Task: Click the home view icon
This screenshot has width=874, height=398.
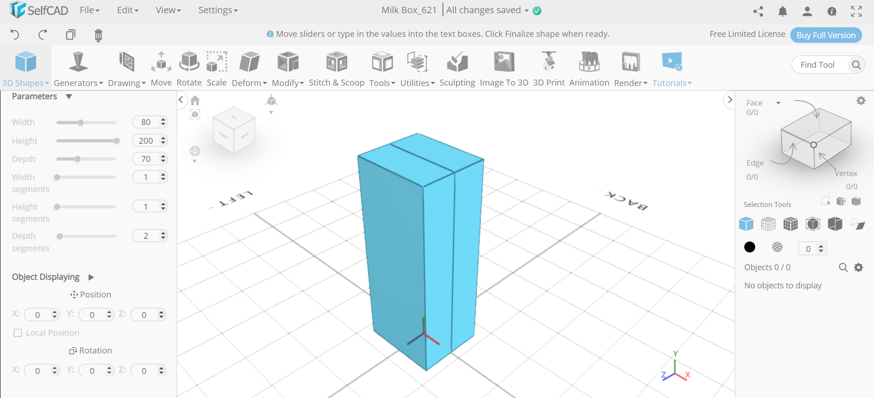Action: click(x=195, y=100)
